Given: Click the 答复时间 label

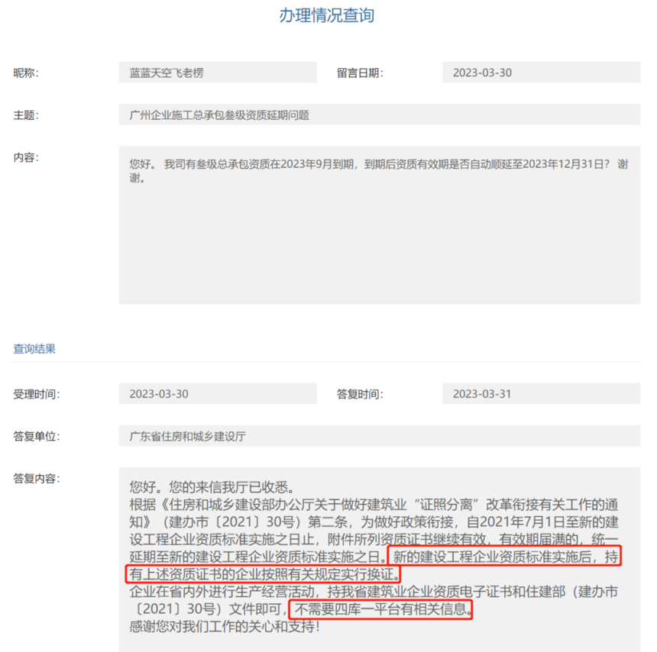Looking at the screenshot, I should click(x=360, y=394).
